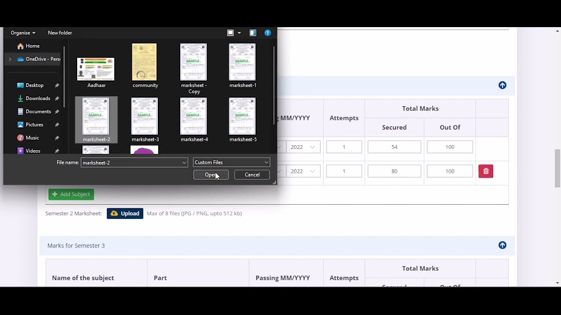Viewport: 561px width, 315px height.
Task: Open year 2022 dropdown in second row
Action: (303, 171)
